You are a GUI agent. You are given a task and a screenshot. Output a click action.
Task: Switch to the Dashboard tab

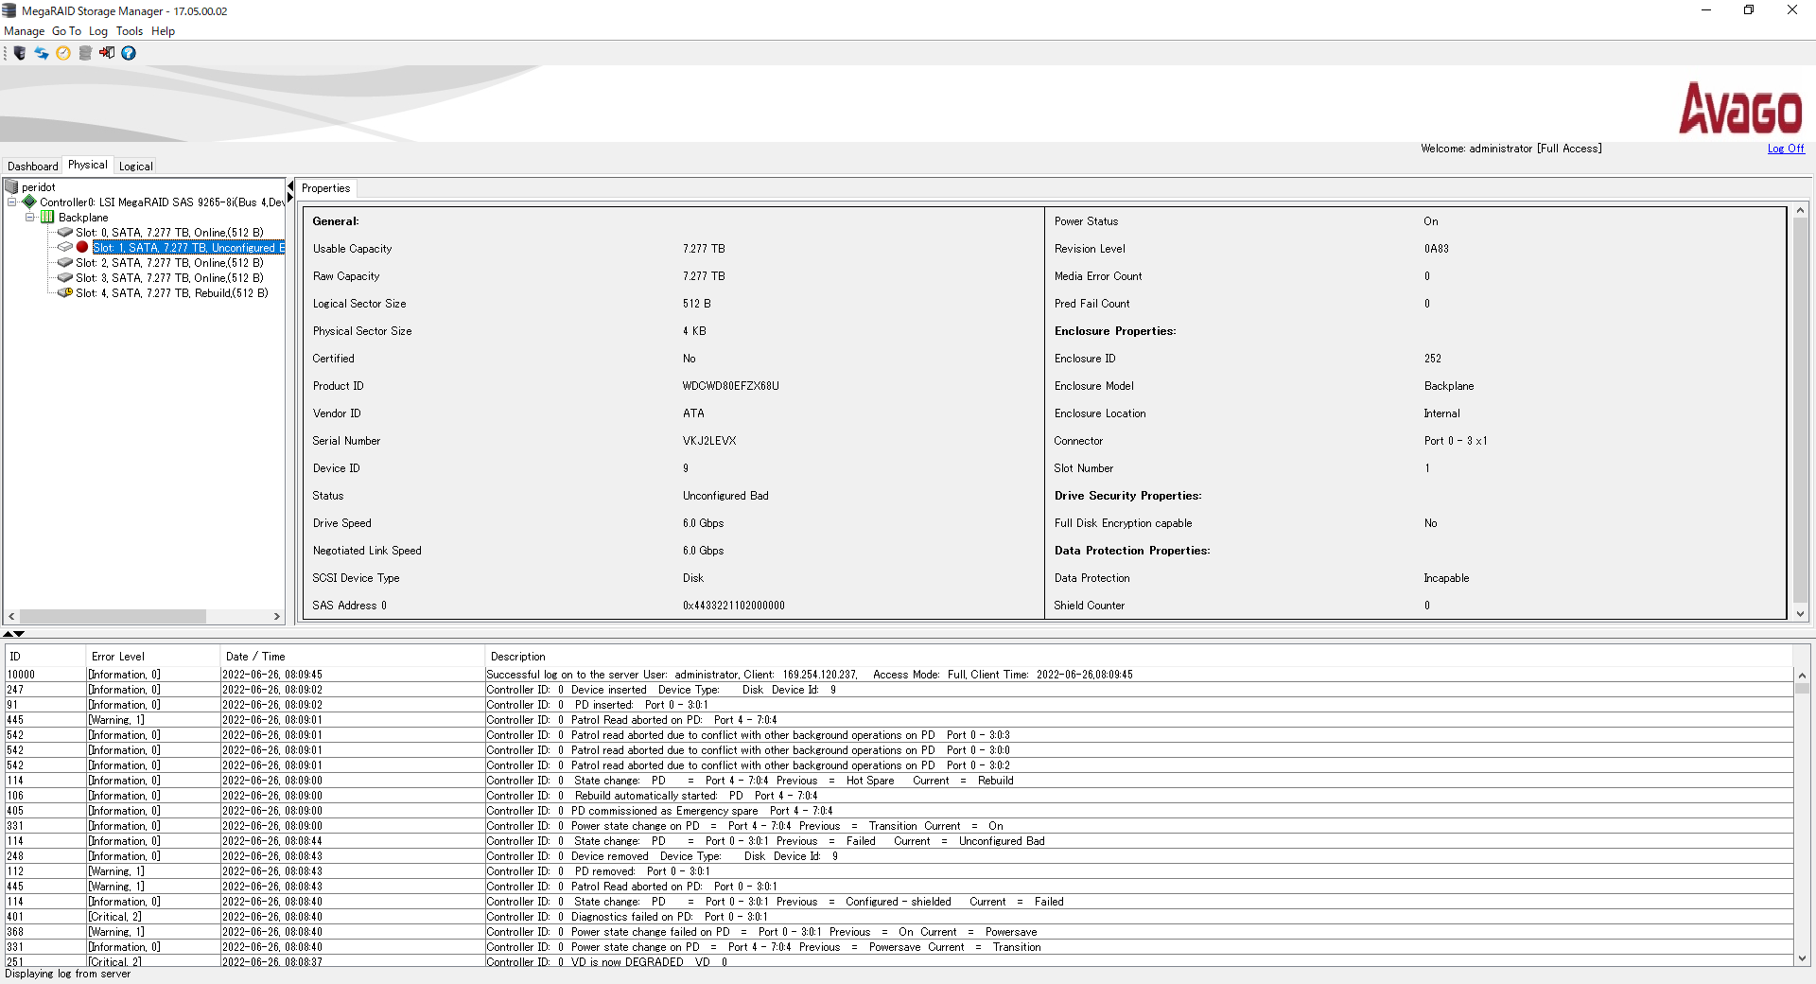(x=32, y=166)
